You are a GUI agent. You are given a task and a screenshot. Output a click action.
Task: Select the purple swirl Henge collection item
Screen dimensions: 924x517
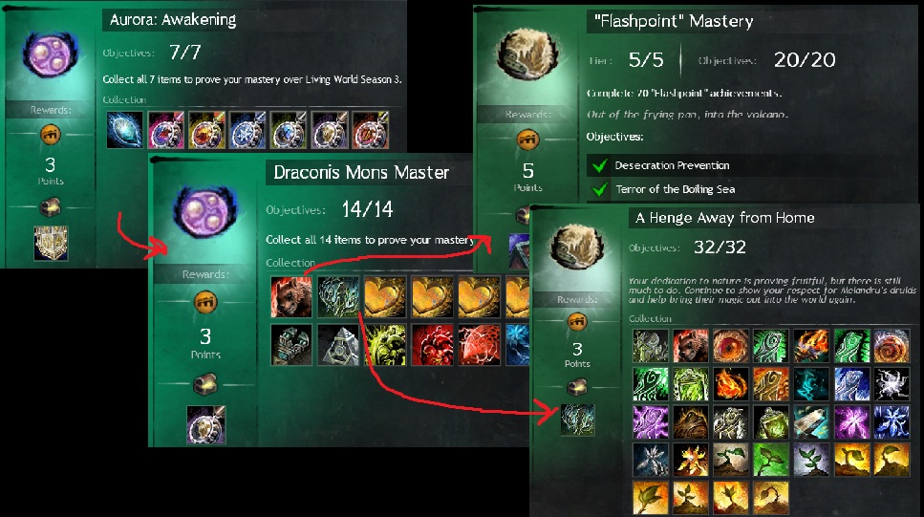point(651,422)
